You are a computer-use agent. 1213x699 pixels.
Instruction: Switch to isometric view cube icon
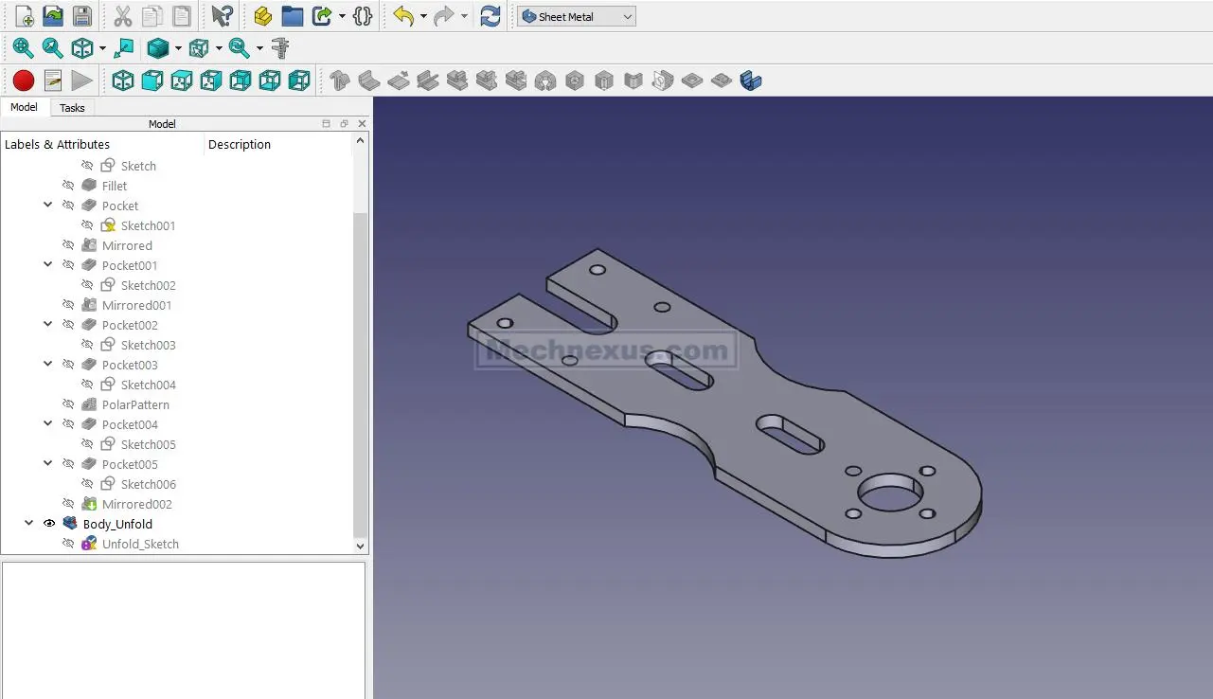[x=123, y=81]
